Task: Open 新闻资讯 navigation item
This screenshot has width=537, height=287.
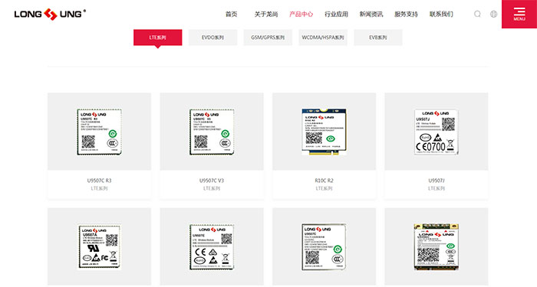Action: coord(371,14)
